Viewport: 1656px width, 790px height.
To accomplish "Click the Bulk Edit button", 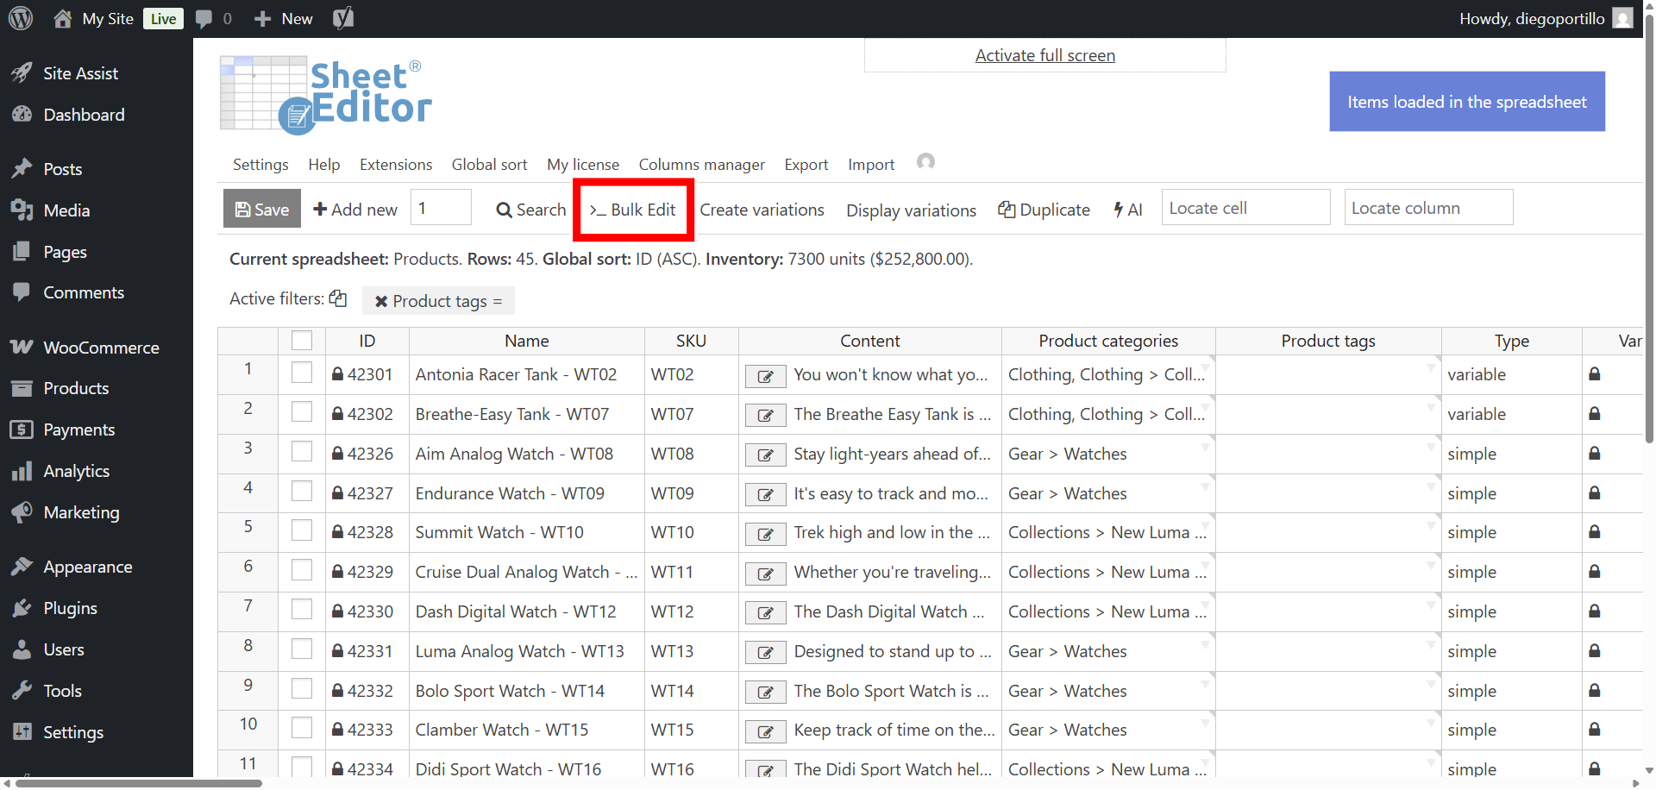I will pyautogui.click(x=633, y=210).
